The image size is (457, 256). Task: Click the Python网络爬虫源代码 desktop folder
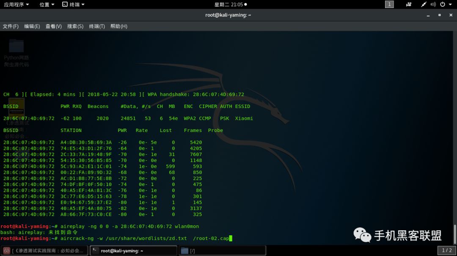(17, 53)
